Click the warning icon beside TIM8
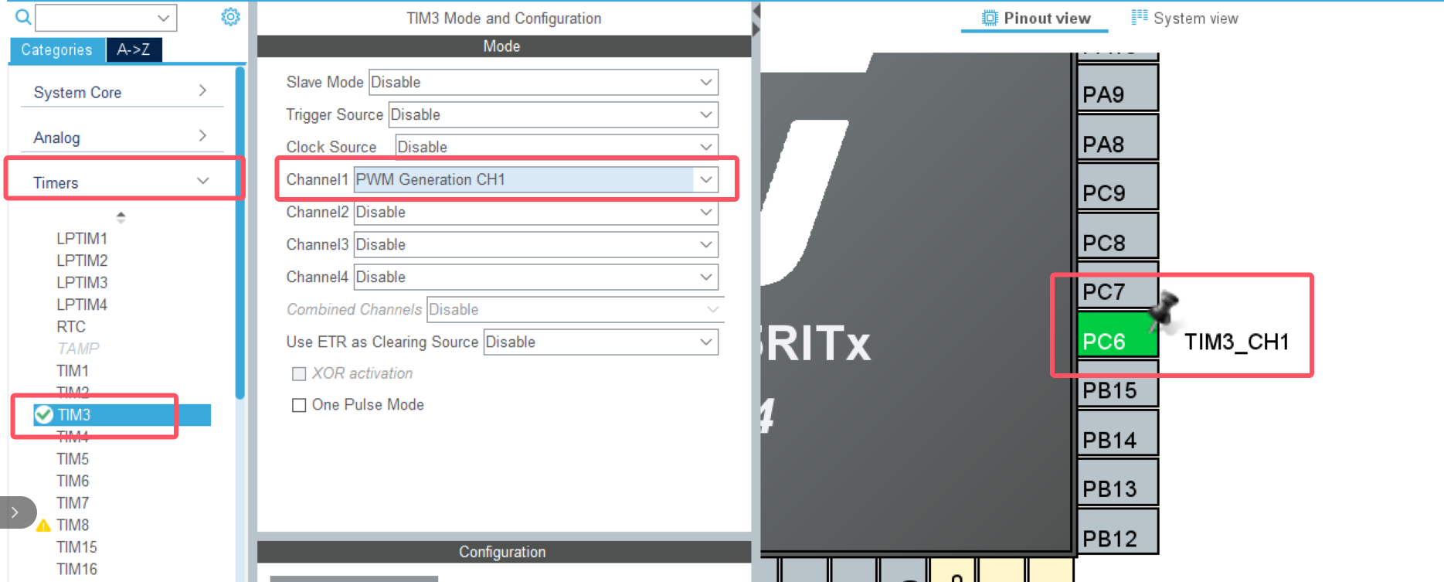1444x582 pixels. coord(44,526)
